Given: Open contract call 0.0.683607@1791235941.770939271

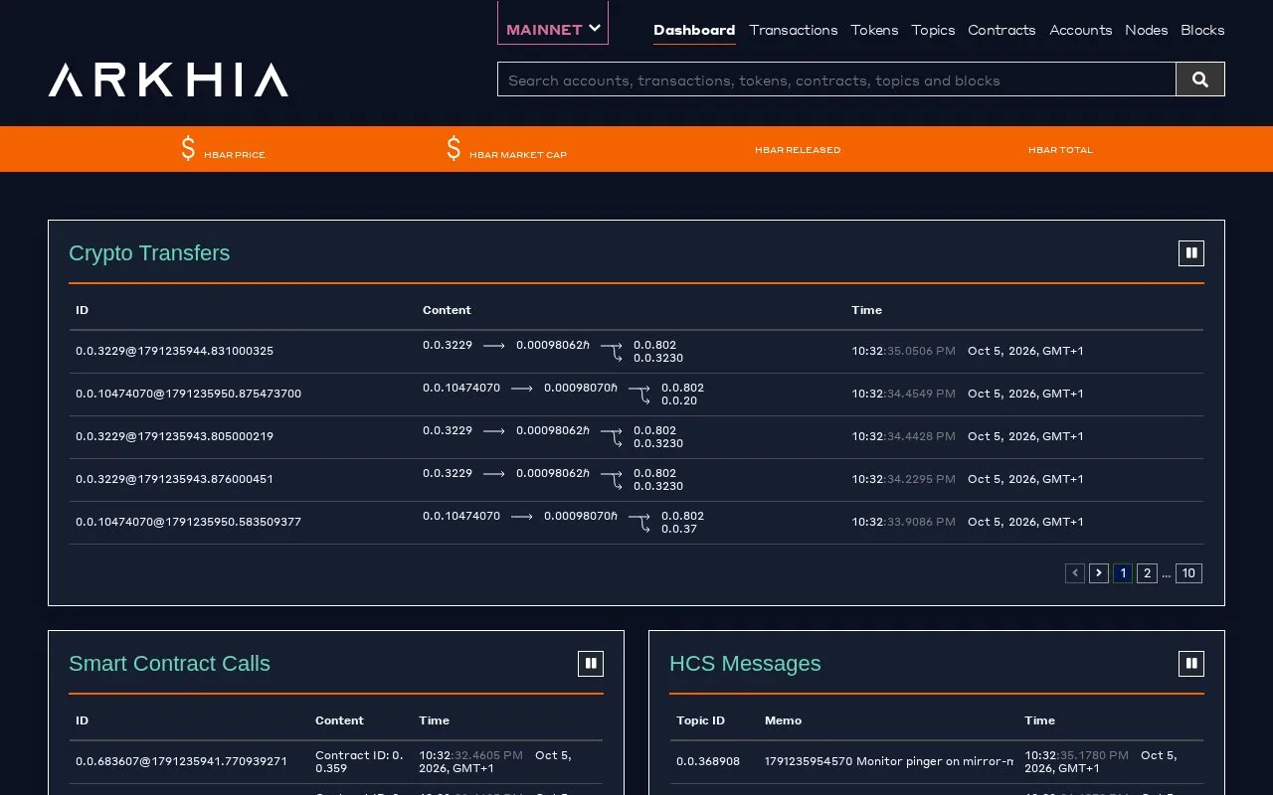Looking at the screenshot, I should [x=181, y=761].
